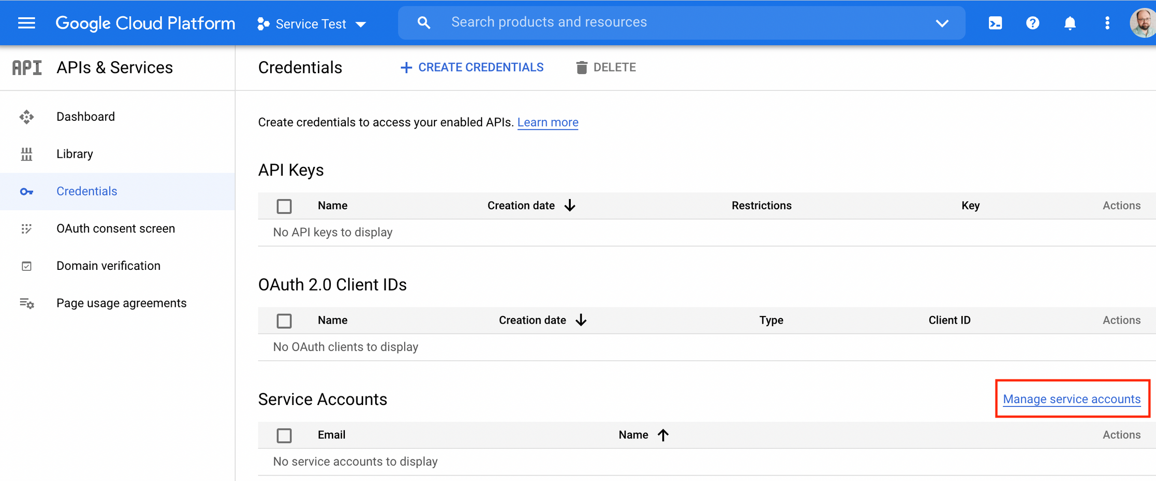
Task: Open the navigation menu hamburger icon
Action: coord(26,23)
